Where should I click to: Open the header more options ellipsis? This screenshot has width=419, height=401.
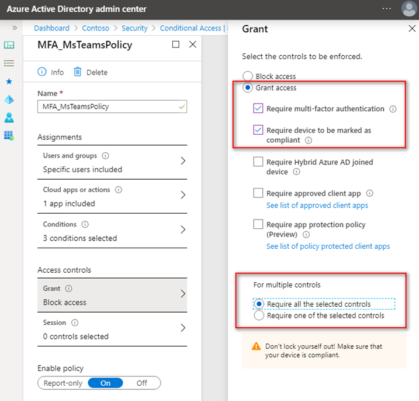386,9
